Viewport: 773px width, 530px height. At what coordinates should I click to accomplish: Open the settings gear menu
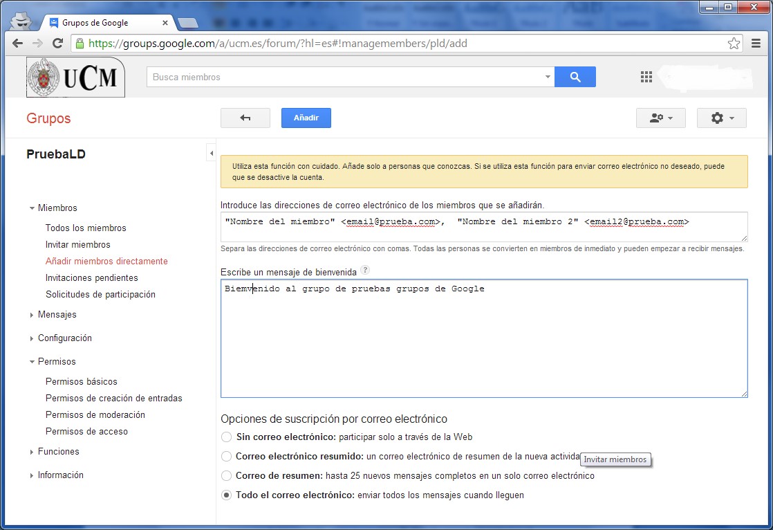point(722,118)
